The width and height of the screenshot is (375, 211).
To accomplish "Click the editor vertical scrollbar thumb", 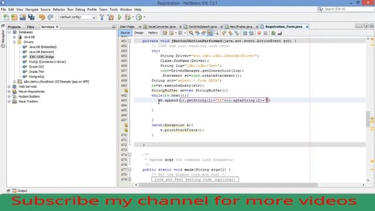I will click(368, 119).
